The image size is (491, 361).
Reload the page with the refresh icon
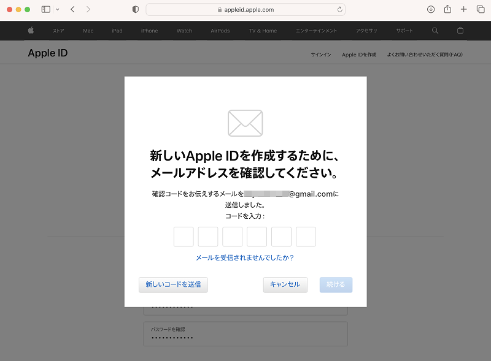[340, 10]
